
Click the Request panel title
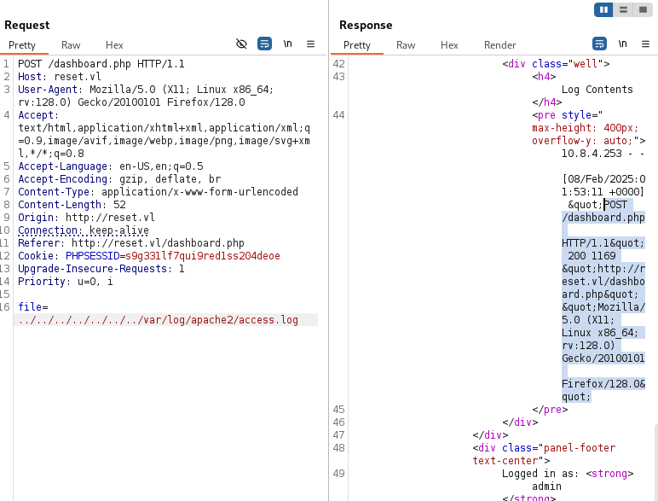[x=27, y=26]
